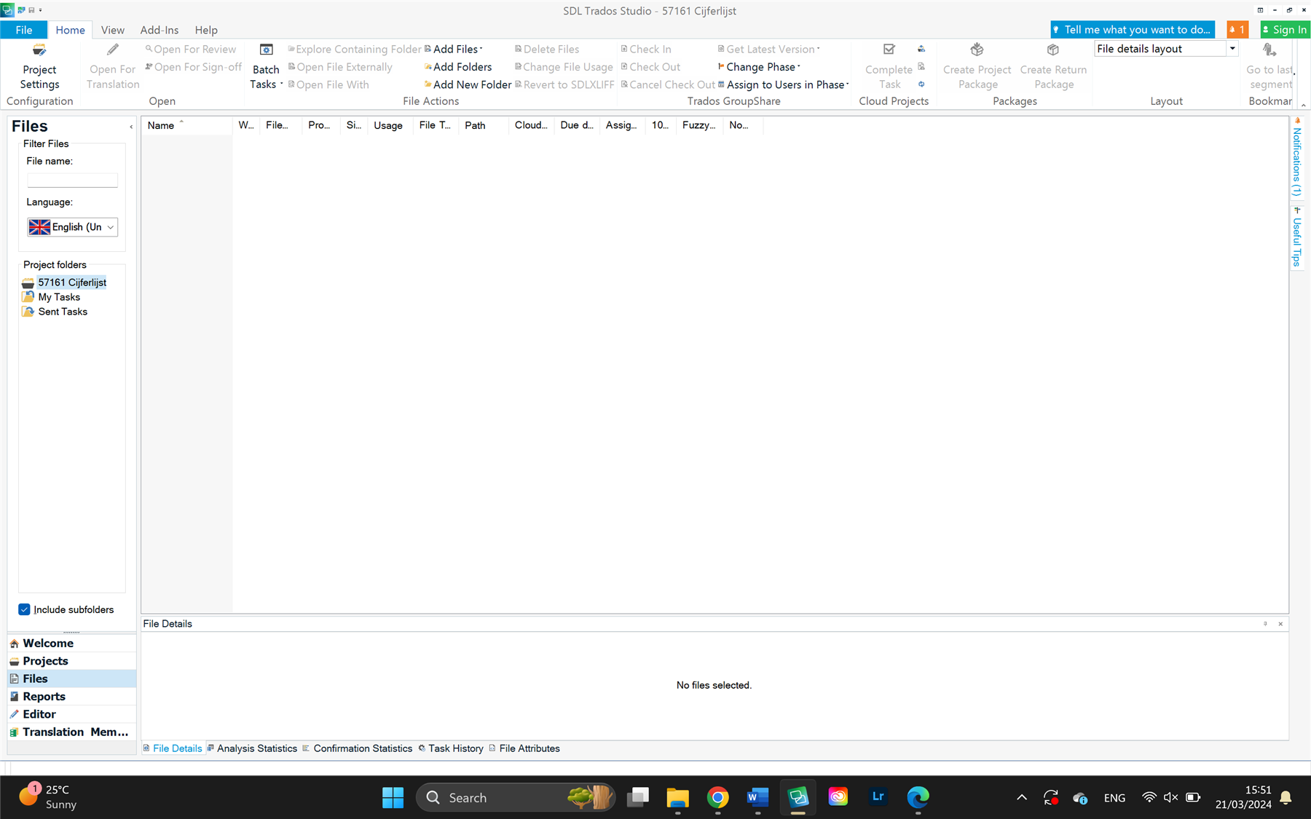
Task: Click the File name filter field
Action: pos(72,180)
